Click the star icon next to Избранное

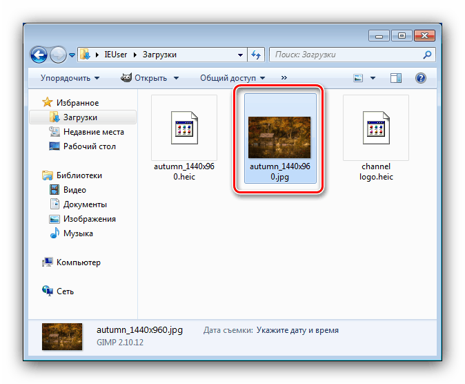click(x=48, y=102)
